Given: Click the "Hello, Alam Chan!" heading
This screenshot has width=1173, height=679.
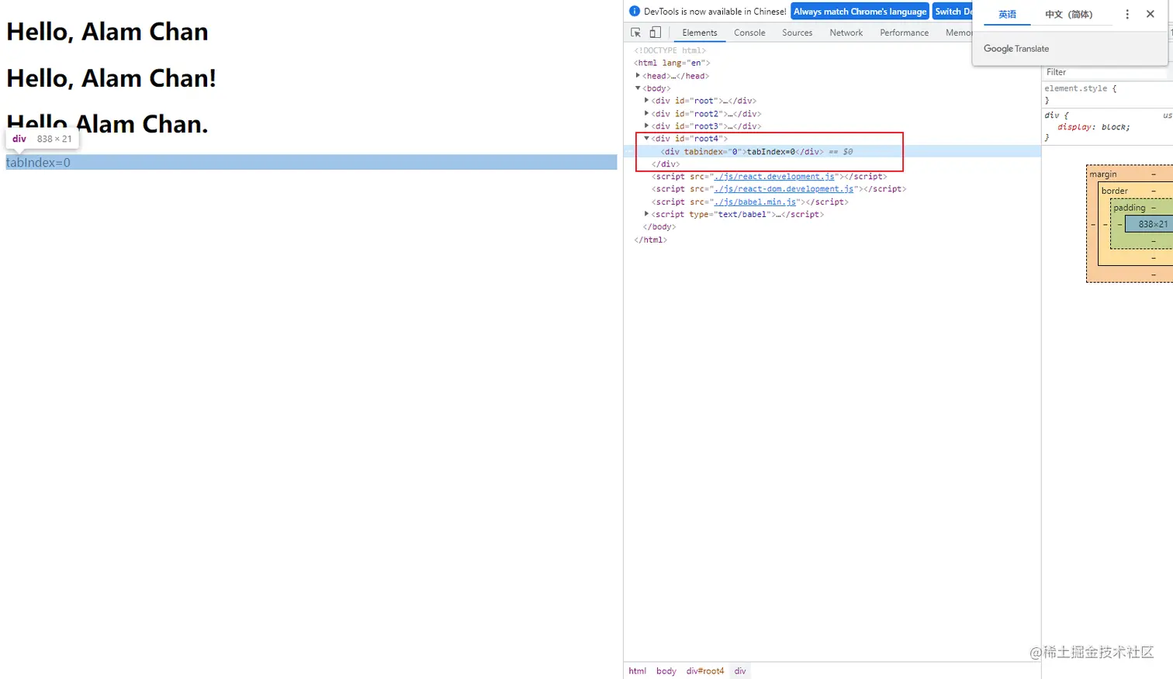Looking at the screenshot, I should coord(112,78).
